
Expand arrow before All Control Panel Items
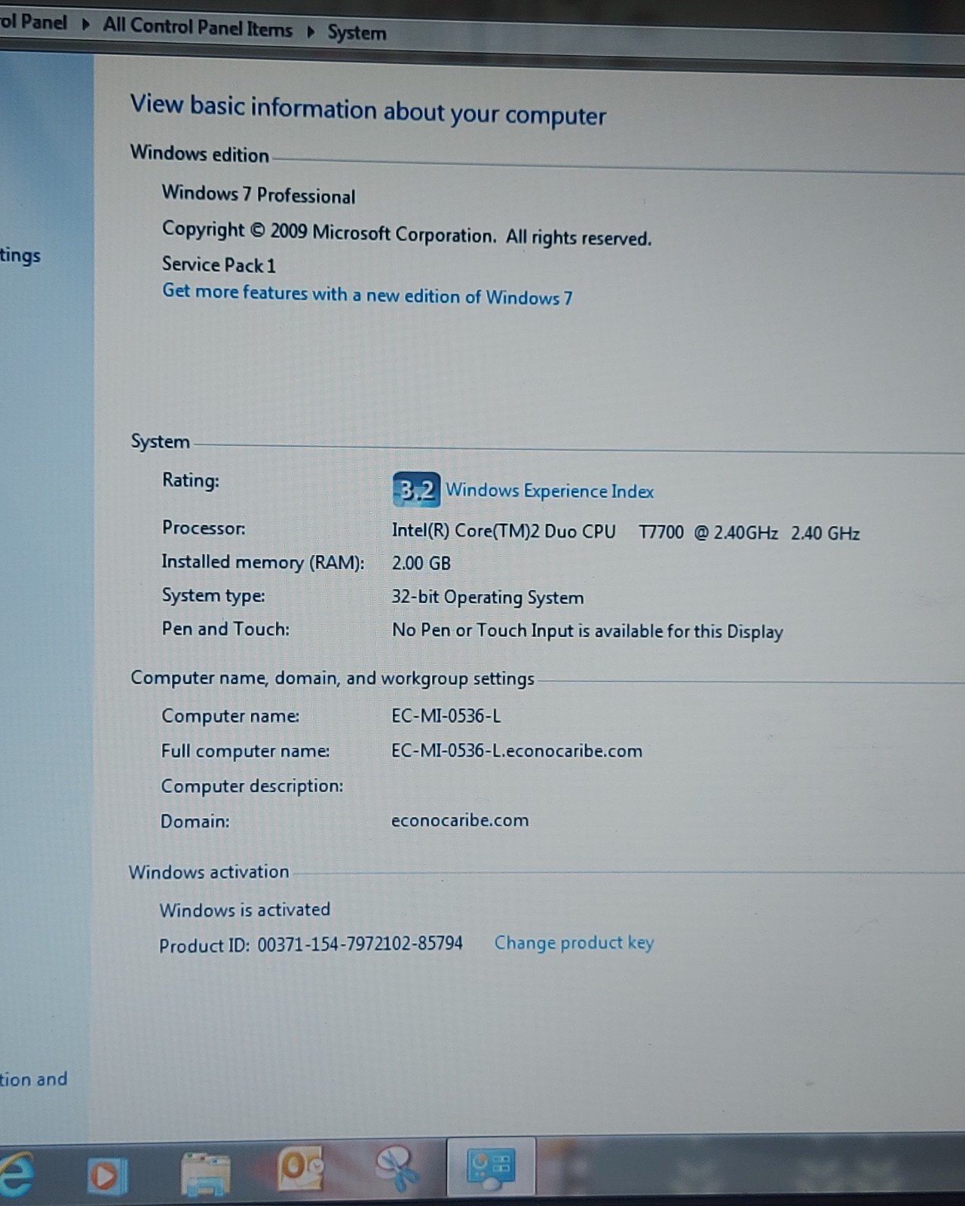(86, 24)
